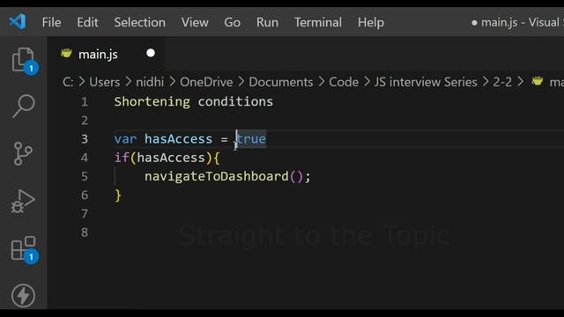Image resolution: width=564 pixels, height=317 pixels.
Task: Click the JS interview Series breadcrumb
Action: coord(426,82)
